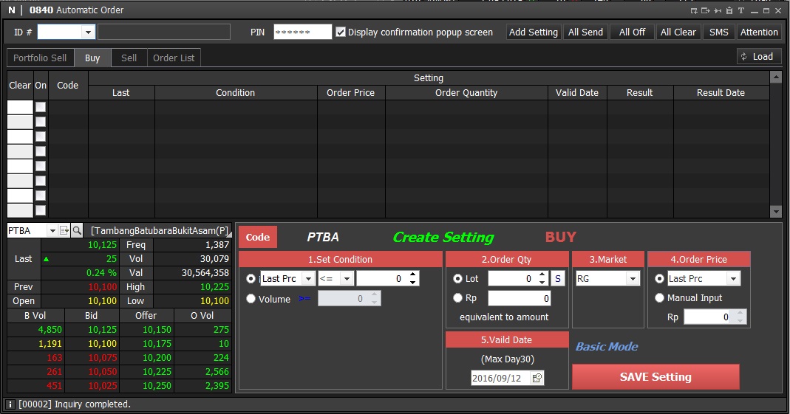Click the Condition column header

(x=235, y=92)
